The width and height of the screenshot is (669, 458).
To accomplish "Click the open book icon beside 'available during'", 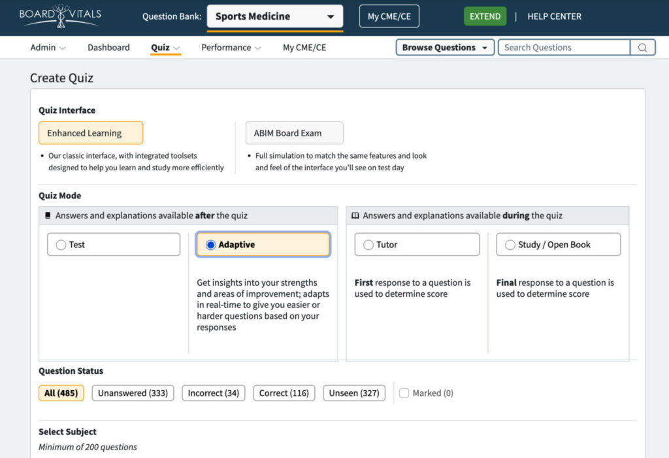I will click(355, 215).
